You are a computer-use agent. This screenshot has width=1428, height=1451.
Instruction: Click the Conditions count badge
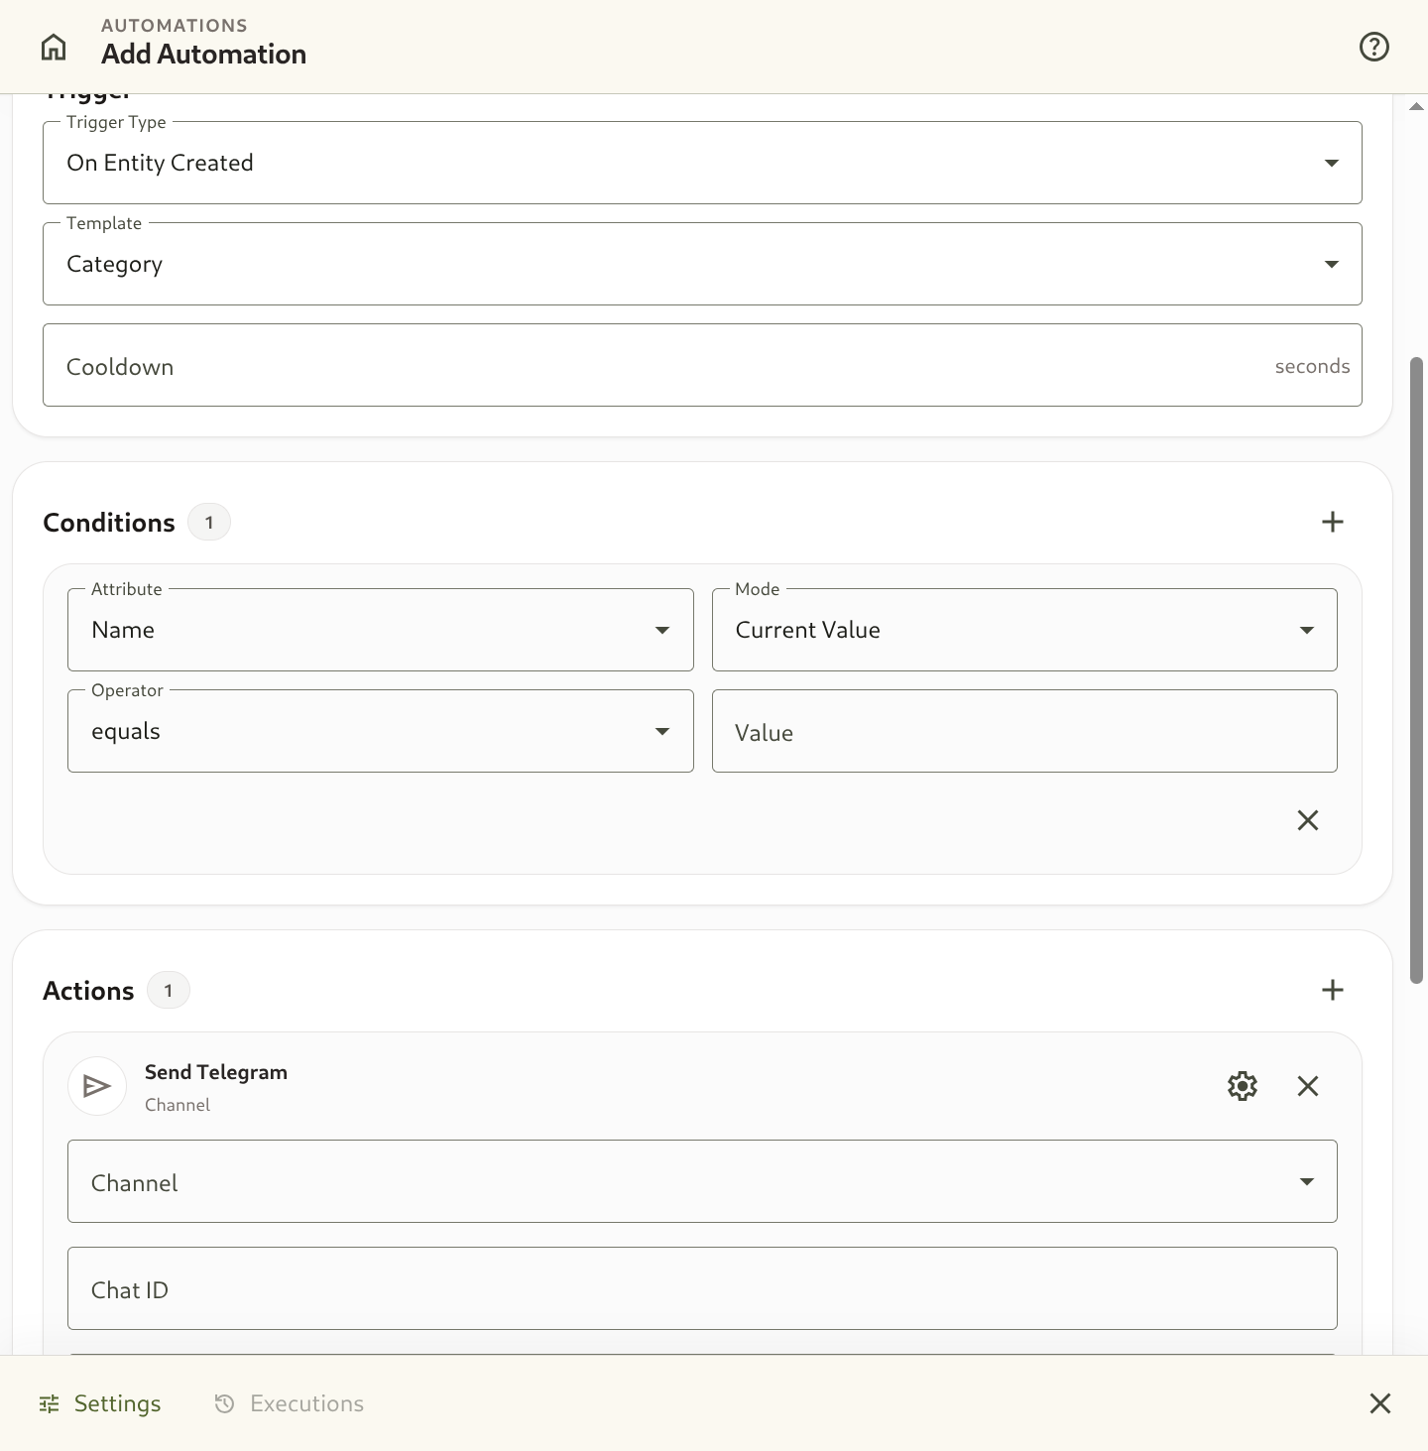click(x=209, y=523)
